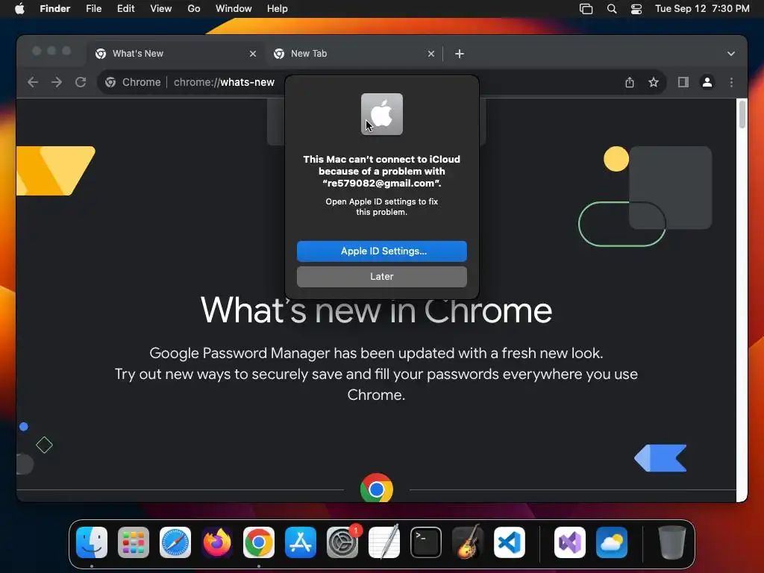Screen dimensions: 764x573
Task: Open Apple ID Settings from the dialog
Action: coord(381,251)
